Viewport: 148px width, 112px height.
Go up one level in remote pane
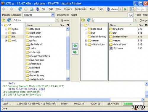pos(83,20)
